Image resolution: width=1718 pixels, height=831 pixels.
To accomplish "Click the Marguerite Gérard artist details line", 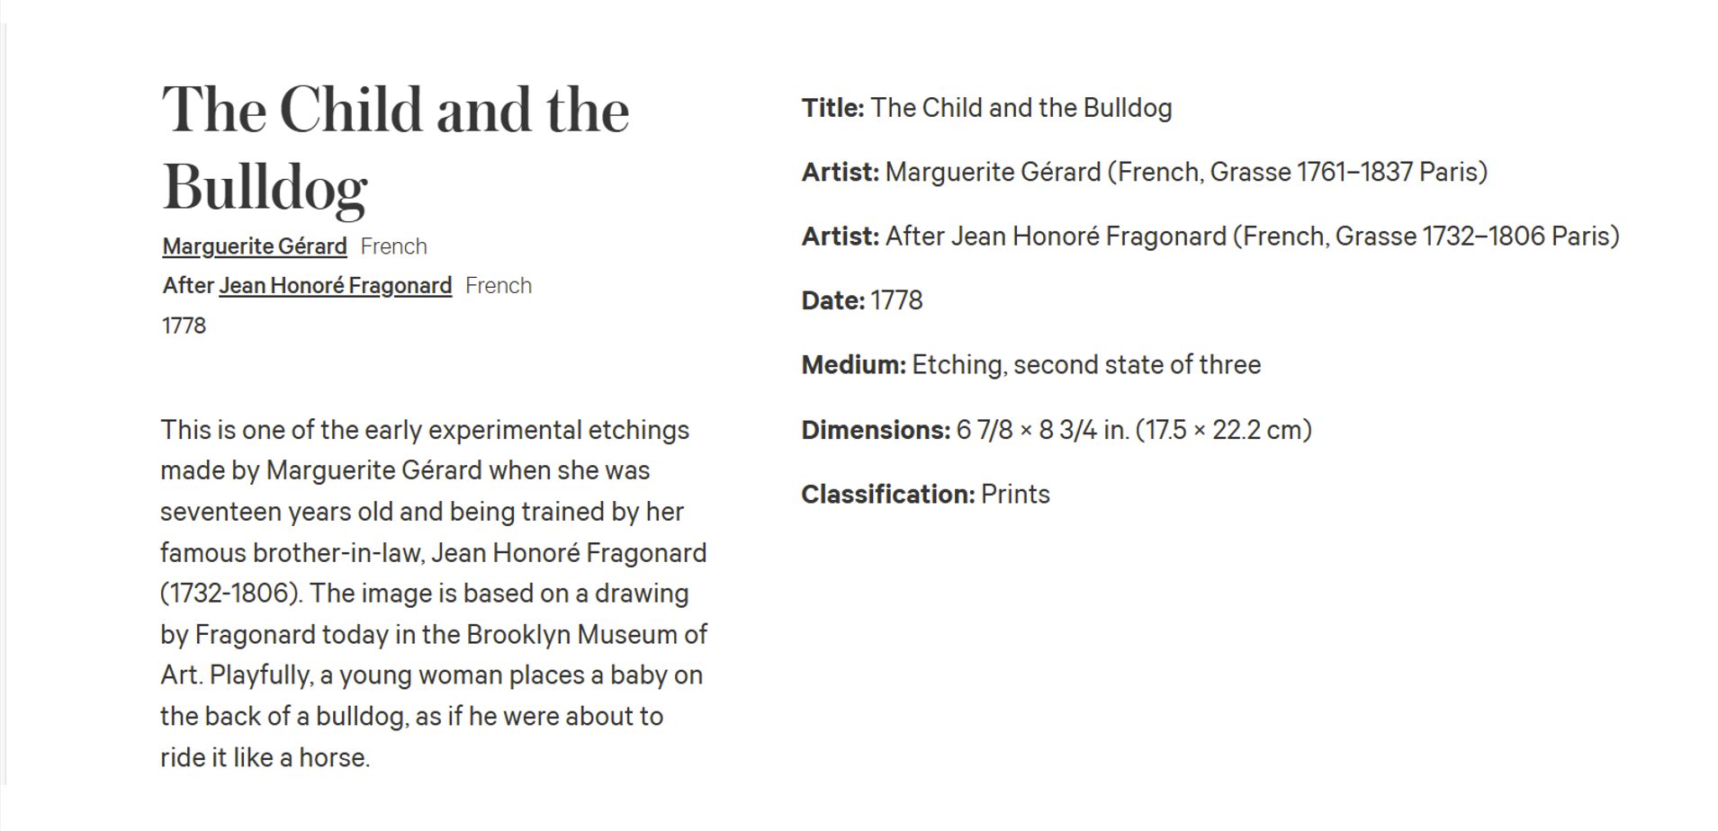I will coord(1144,172).
